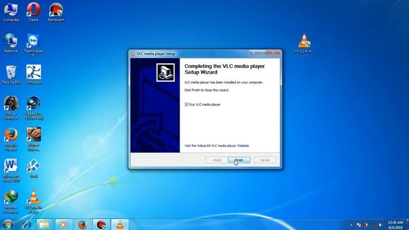Screen dimensions: 409x230
Task: Select the VLC media player desktop shortcut
Action: coord(33,202)
